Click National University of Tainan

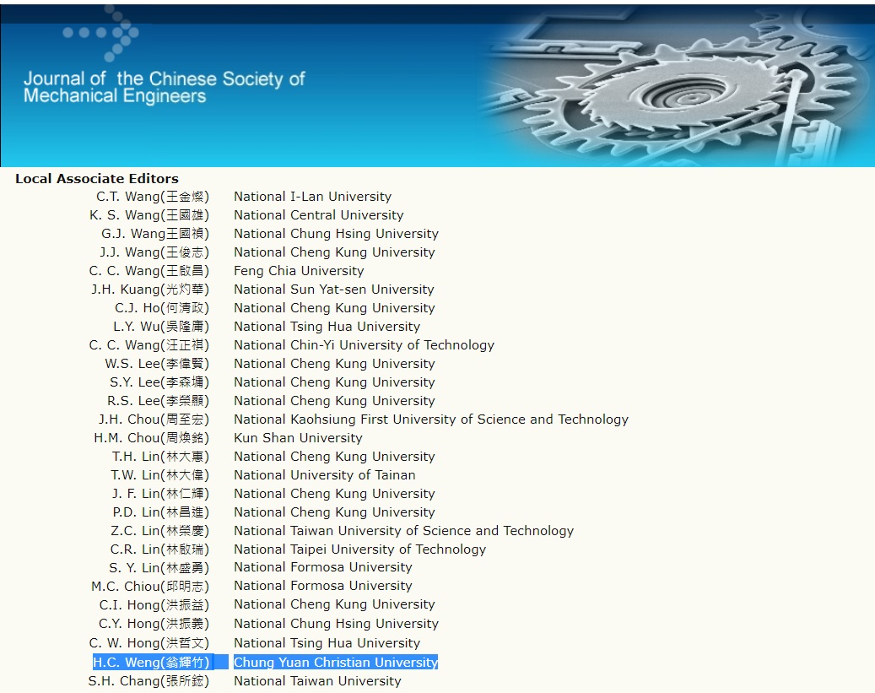(x=325, y=475)
